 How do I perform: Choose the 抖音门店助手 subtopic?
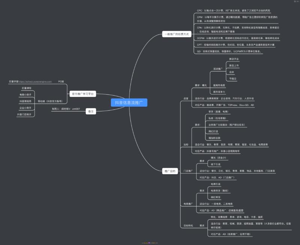click(x=24, y=114)
